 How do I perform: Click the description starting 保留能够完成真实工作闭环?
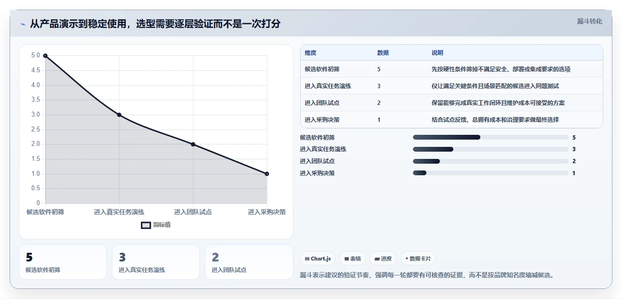[498, 103]
